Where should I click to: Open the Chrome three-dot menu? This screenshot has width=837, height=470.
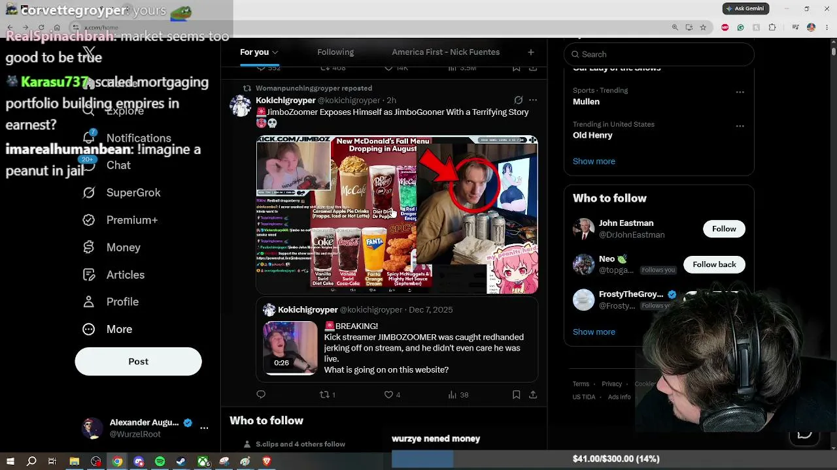click(827, 27)
